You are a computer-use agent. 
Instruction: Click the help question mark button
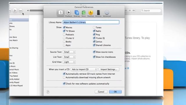click(x=48, y=92)
